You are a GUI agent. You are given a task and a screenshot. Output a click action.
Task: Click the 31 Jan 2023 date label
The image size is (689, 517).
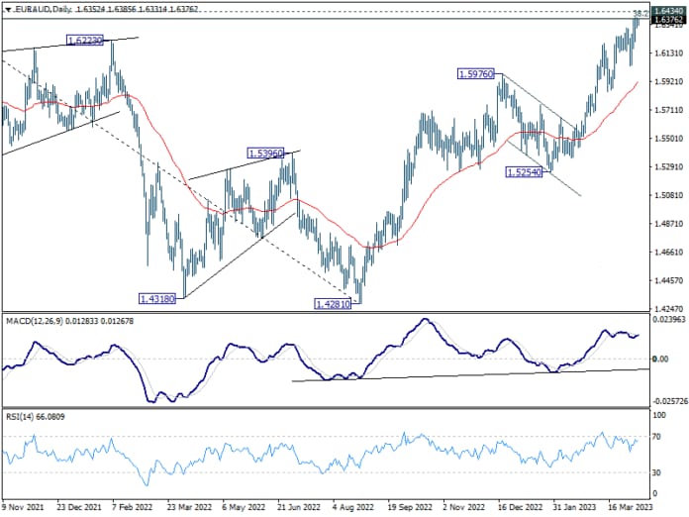575,507
